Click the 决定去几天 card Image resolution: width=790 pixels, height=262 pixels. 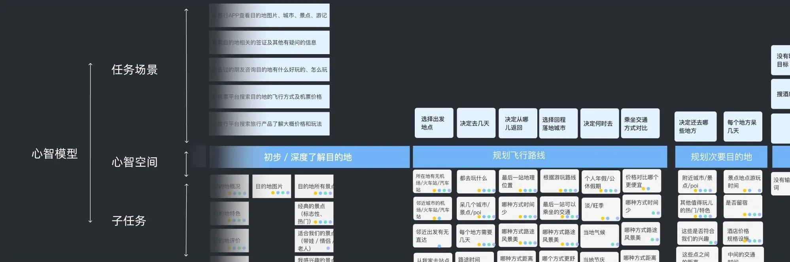(476, 123)
